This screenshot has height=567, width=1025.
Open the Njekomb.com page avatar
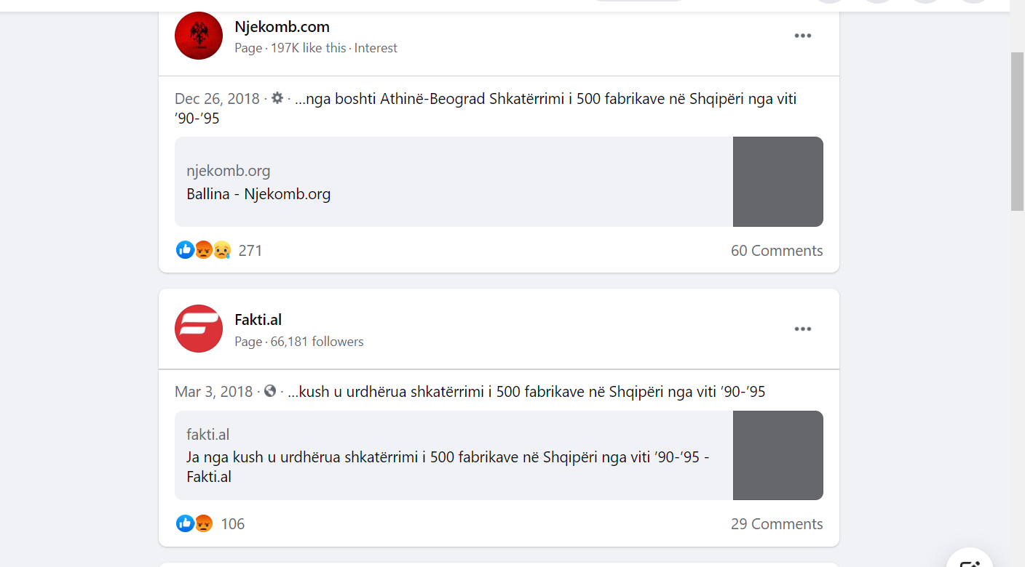[199, 36]
